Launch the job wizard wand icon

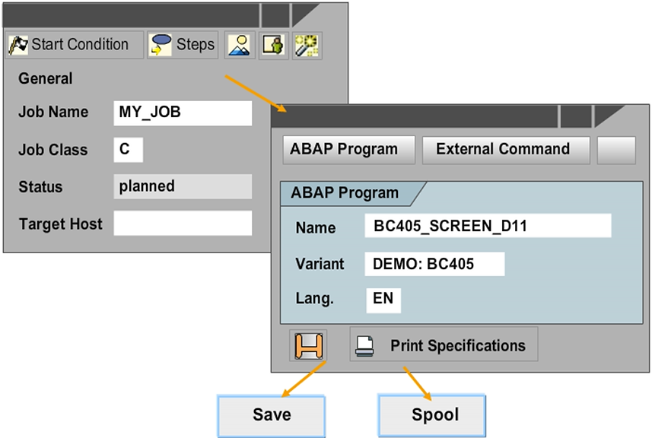pos(306,45)
